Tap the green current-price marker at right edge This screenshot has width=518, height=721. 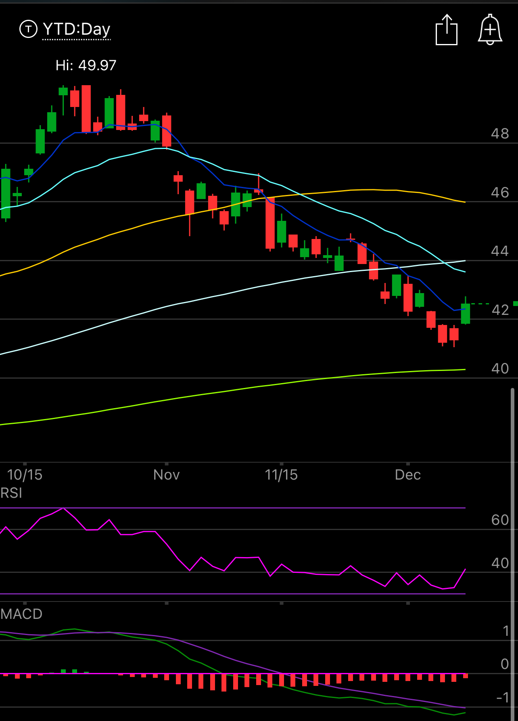coord(516,304)
